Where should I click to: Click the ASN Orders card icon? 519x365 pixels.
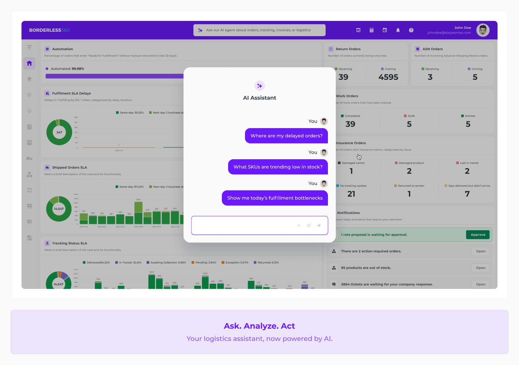pos(418,49)
